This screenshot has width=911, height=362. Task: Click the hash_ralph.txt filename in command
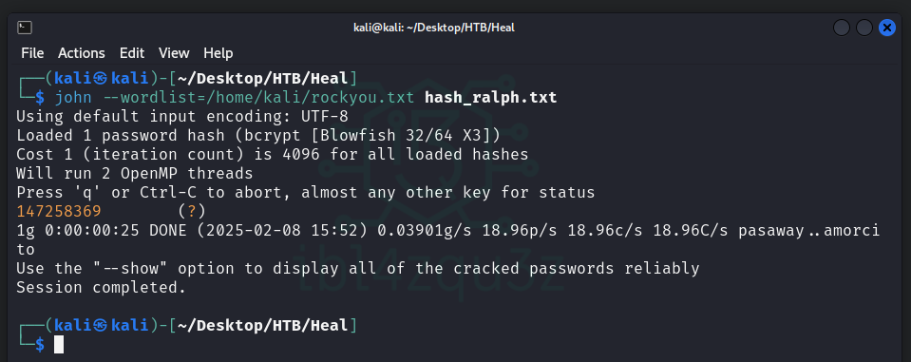491,98
